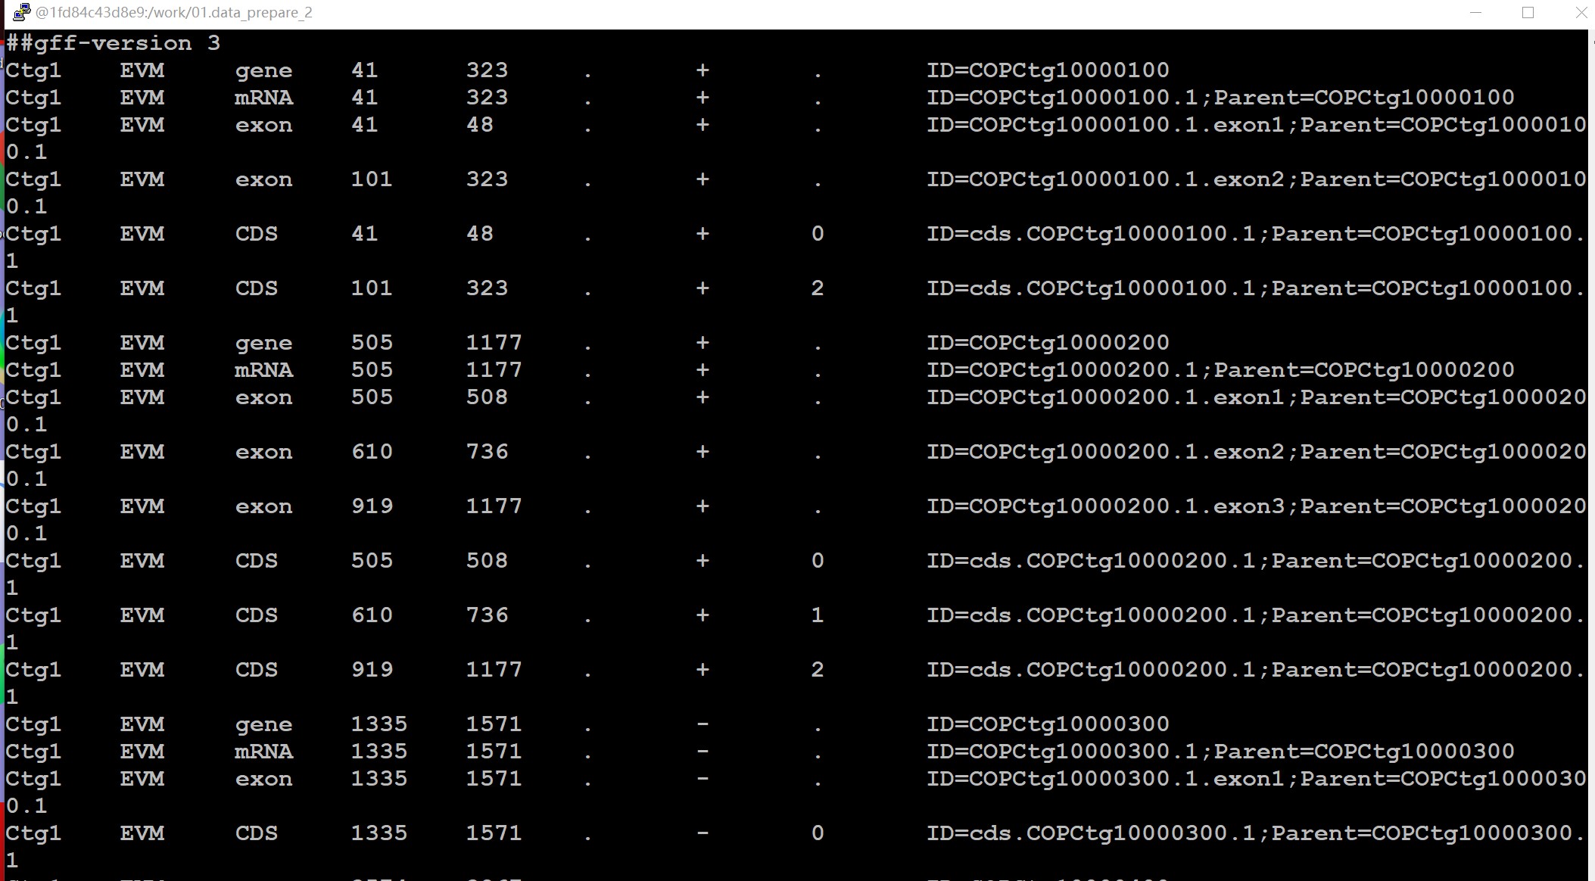1595x881 pixels.
Task: Click end '508' in the exon row
Action: click(x=487, y=397)
